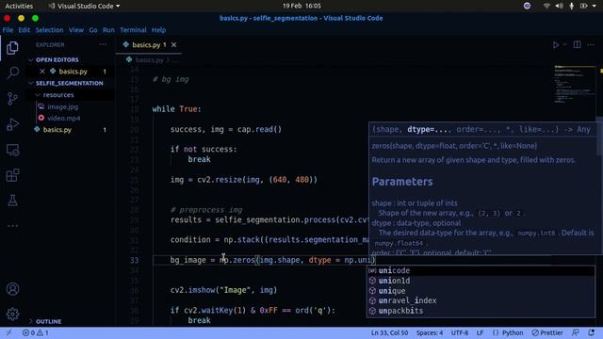This screenshot has height=339, width=603.
Task: Open Visual Studio Code app menu in top bar
Action: click(x=84, y=7)
